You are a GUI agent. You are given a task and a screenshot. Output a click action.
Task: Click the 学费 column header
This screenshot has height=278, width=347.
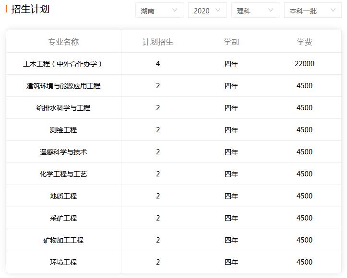(304, 42)
